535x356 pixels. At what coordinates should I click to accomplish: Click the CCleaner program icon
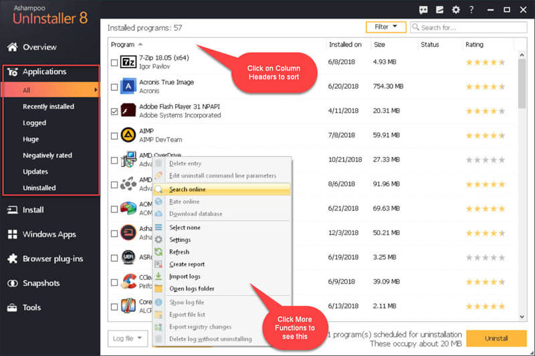coord(128,282)
